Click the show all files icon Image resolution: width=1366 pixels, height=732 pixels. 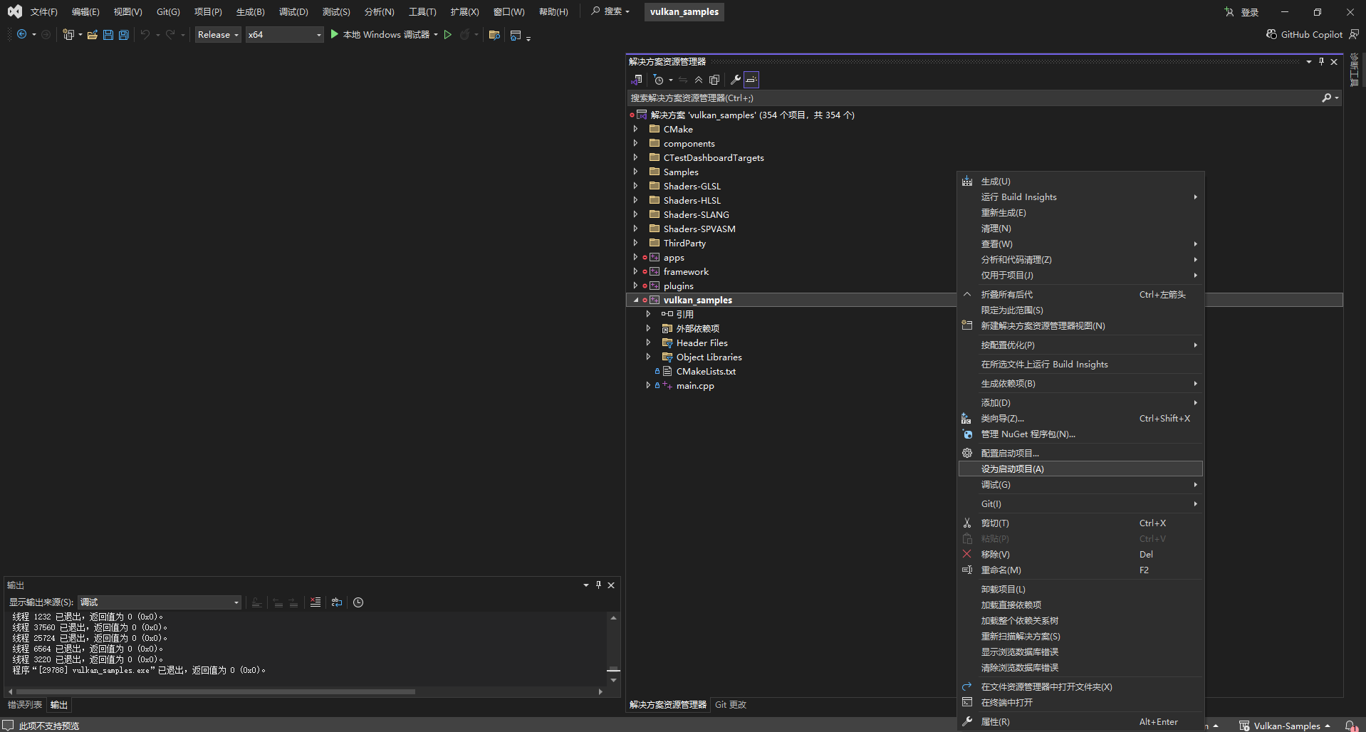point(714,80)
